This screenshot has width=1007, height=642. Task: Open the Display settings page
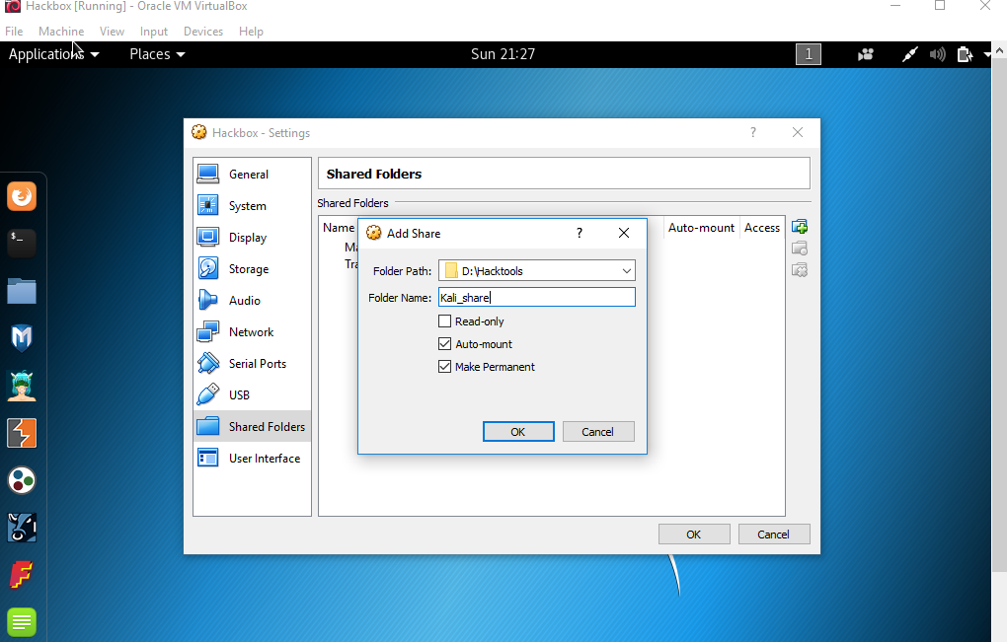pos(252,238)
